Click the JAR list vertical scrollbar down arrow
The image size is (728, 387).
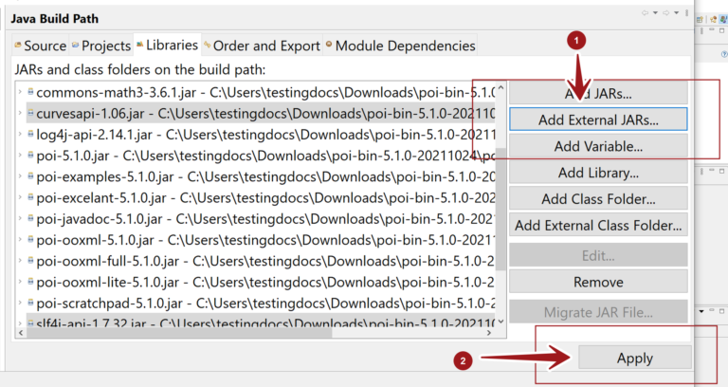tap(500, 321)
